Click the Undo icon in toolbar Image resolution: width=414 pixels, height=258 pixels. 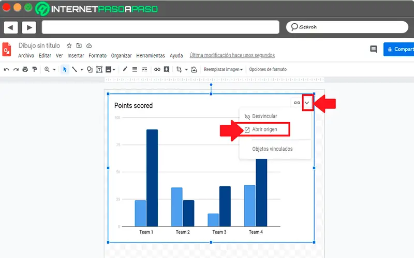[x=7, y=70]
